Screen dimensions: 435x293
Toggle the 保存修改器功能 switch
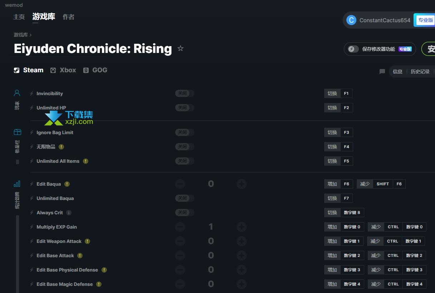point(353,49)
